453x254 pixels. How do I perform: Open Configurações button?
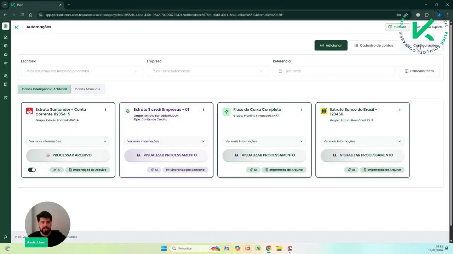coord(422,46)
